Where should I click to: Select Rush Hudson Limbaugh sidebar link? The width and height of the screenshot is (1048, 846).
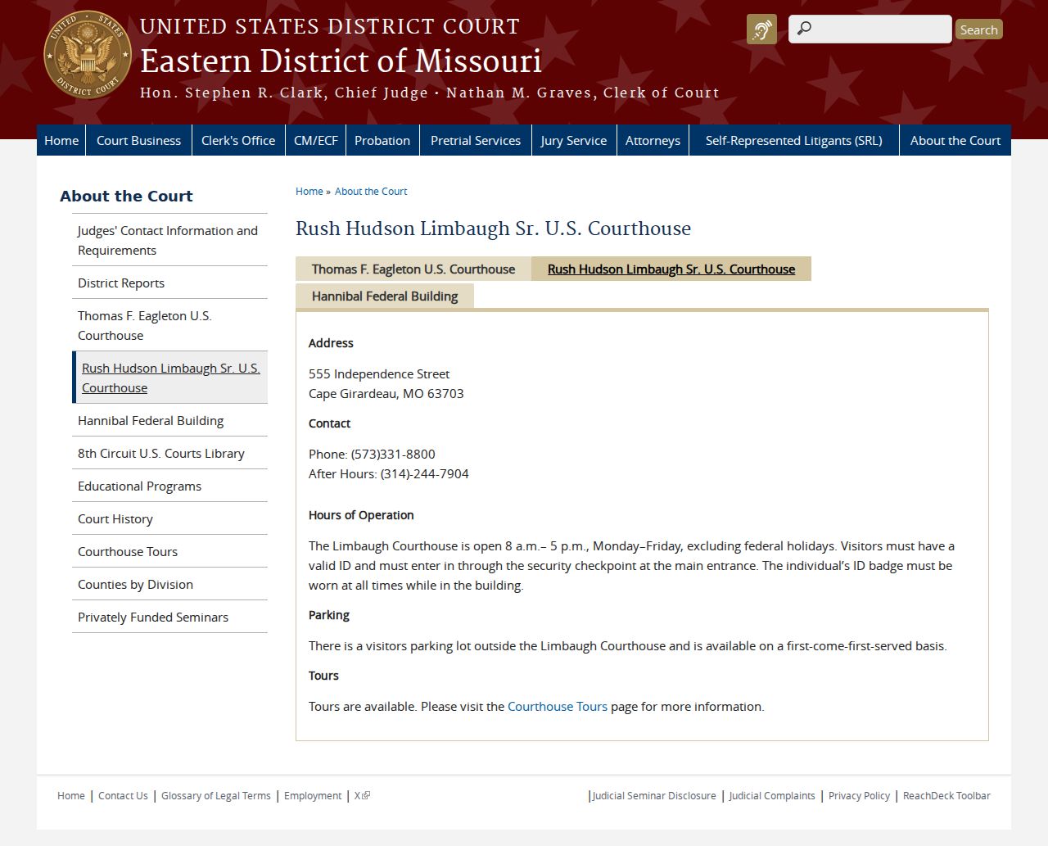click(x=169, y=378)
